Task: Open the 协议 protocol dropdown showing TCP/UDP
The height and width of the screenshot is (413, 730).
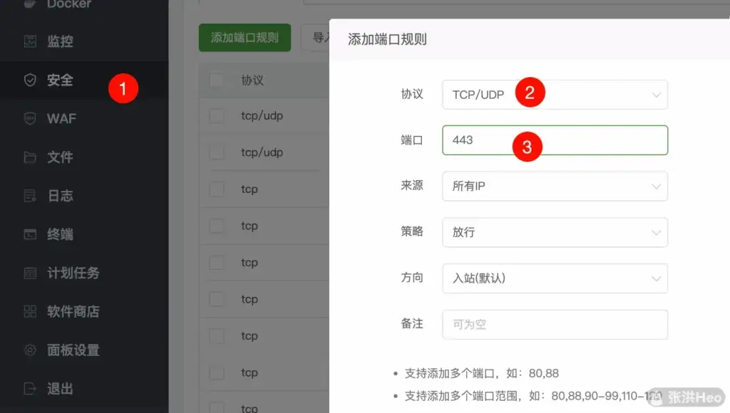Action: tap(555, 93)
